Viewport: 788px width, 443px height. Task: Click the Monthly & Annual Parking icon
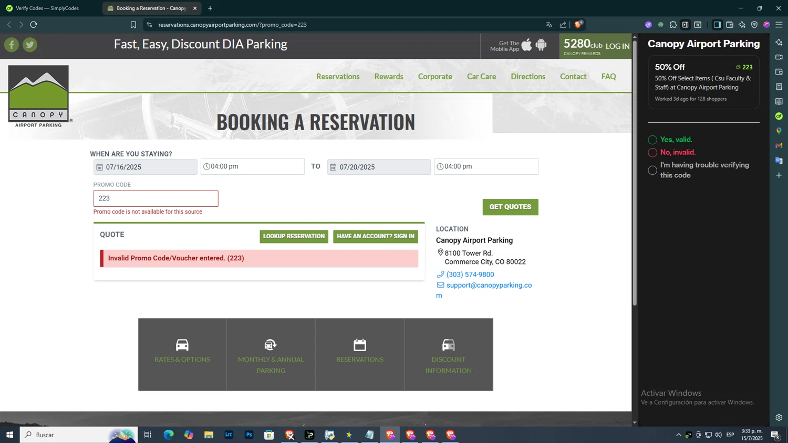pyautogui.click(x=271, y=345)
